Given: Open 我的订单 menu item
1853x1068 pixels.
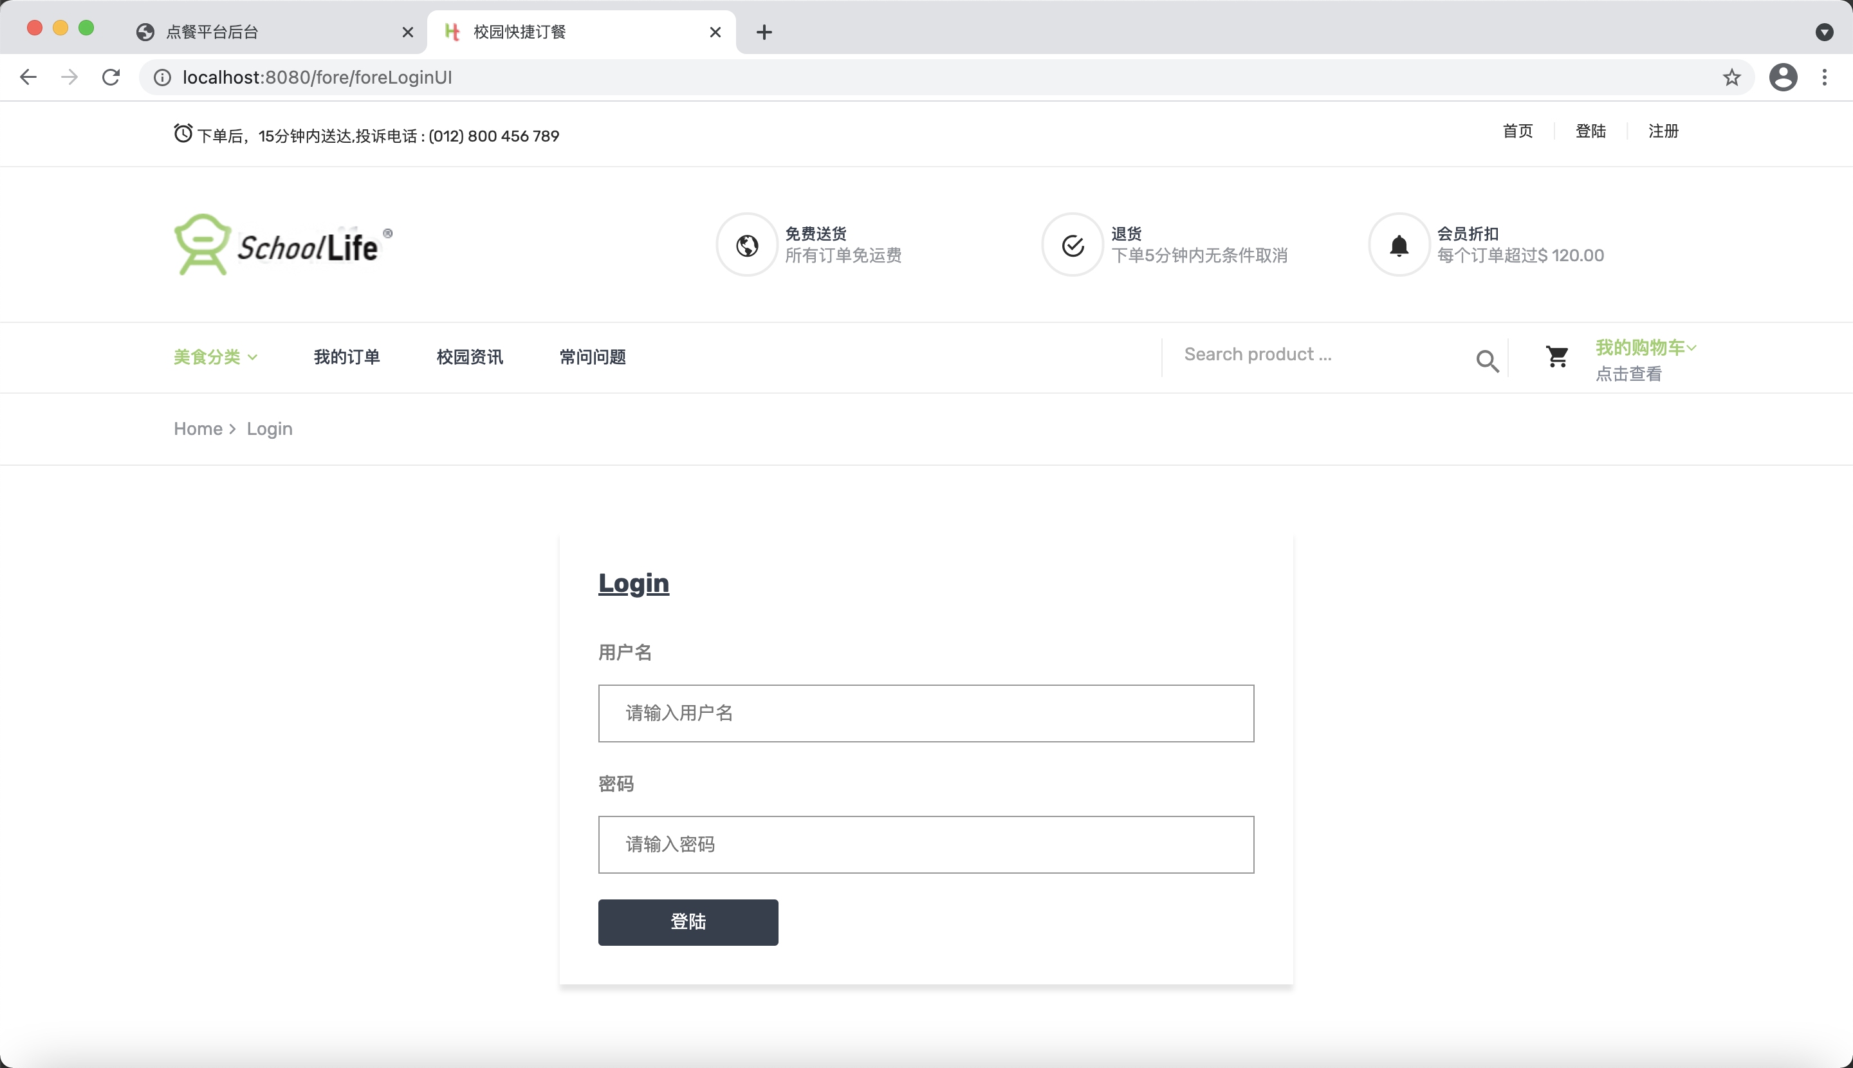Looking at the screenshot, I should click(x=346, y=357).
